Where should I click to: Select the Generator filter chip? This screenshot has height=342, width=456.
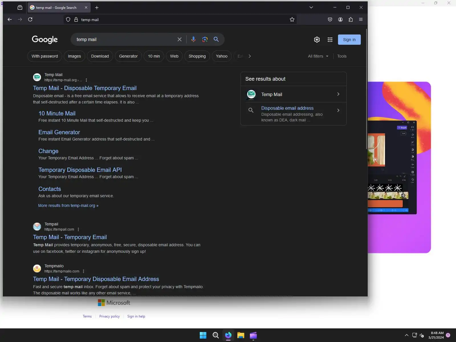pos(128,56)
